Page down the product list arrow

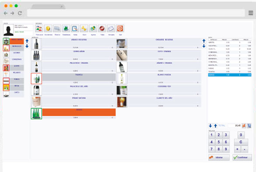[204, 46]
